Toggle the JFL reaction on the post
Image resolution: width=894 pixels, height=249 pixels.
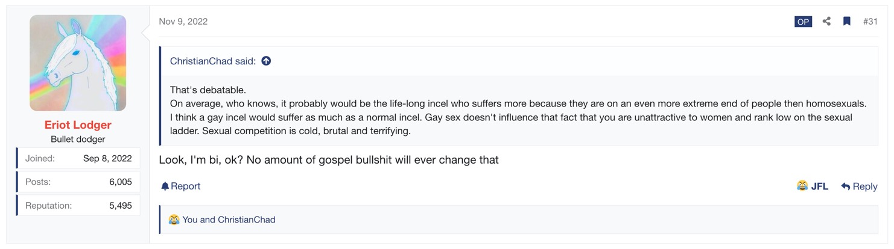(x=812, y=186)
